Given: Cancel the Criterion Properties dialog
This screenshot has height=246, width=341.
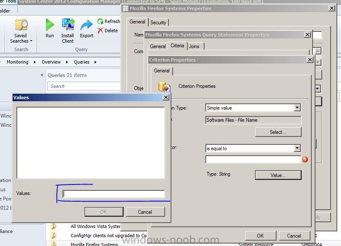Looking at the screenshot, I should click(x=294, y=236).
